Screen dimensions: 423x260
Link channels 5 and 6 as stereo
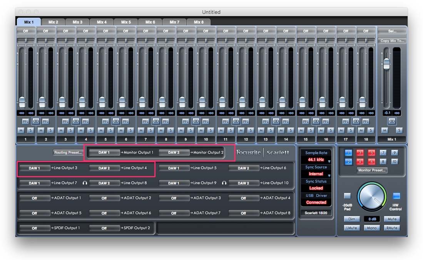[x=116, y=121]
